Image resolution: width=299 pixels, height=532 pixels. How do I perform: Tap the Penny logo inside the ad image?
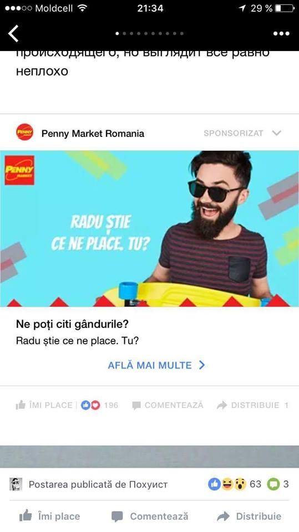[x=19, y=170]
